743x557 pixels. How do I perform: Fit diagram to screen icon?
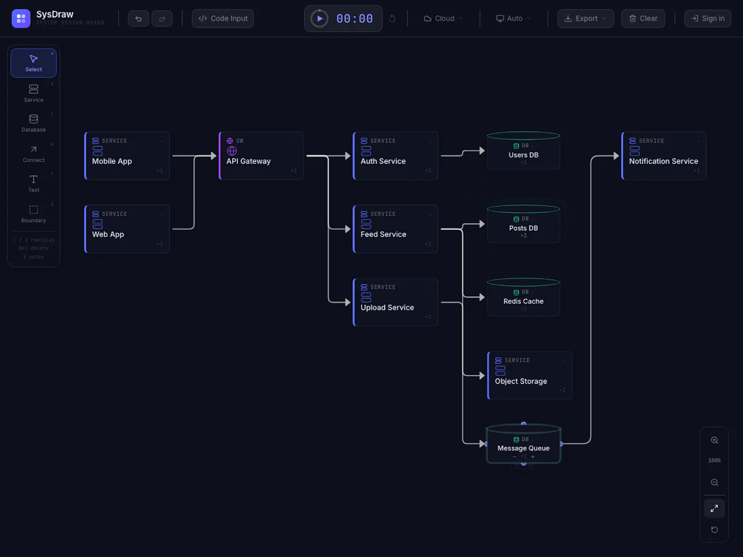(x=714, y=508)
